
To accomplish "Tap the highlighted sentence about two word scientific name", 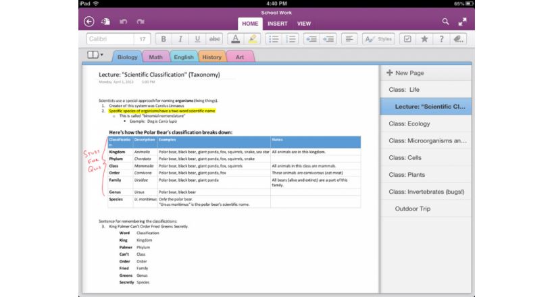I will [162, 111].
